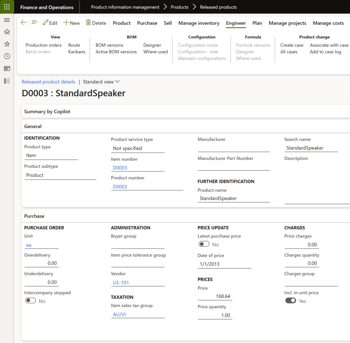This screenshot has width=350, height=343.
Task: Click the Price 168.64 field
Action: pos(215,296)
